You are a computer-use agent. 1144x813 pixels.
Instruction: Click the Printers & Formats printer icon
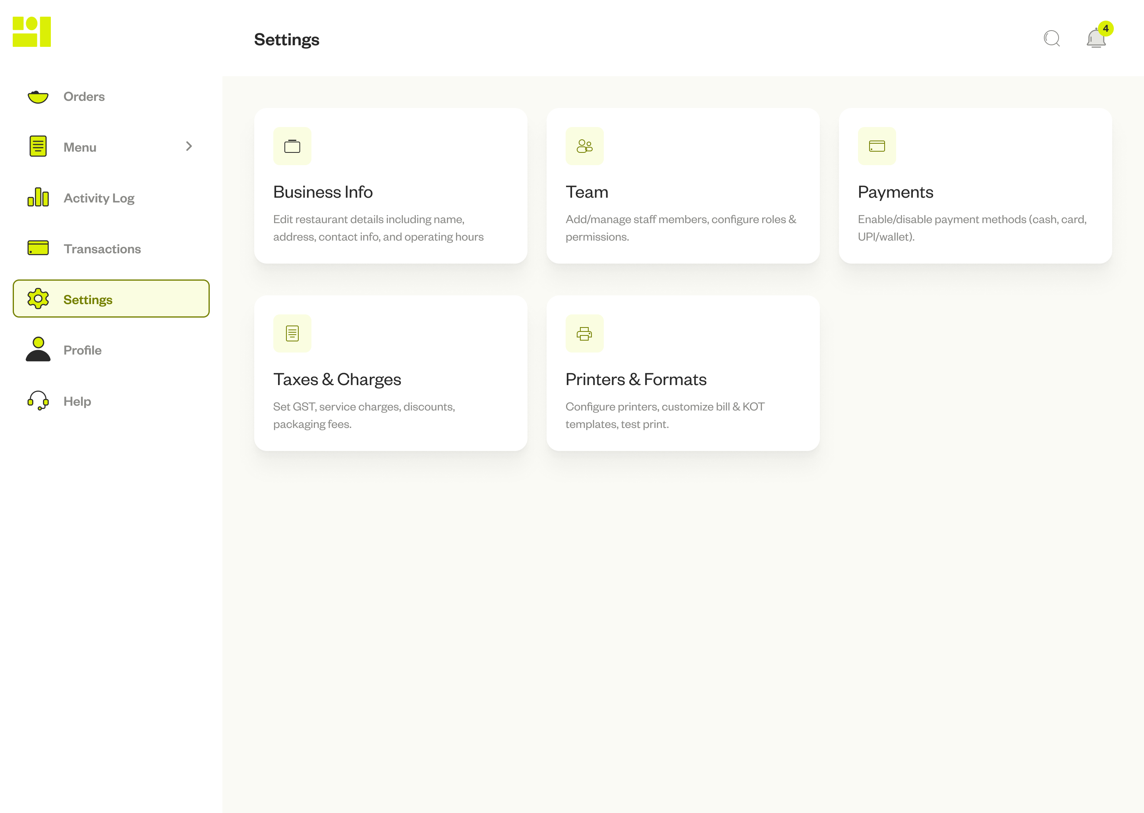tap(585, 333)
